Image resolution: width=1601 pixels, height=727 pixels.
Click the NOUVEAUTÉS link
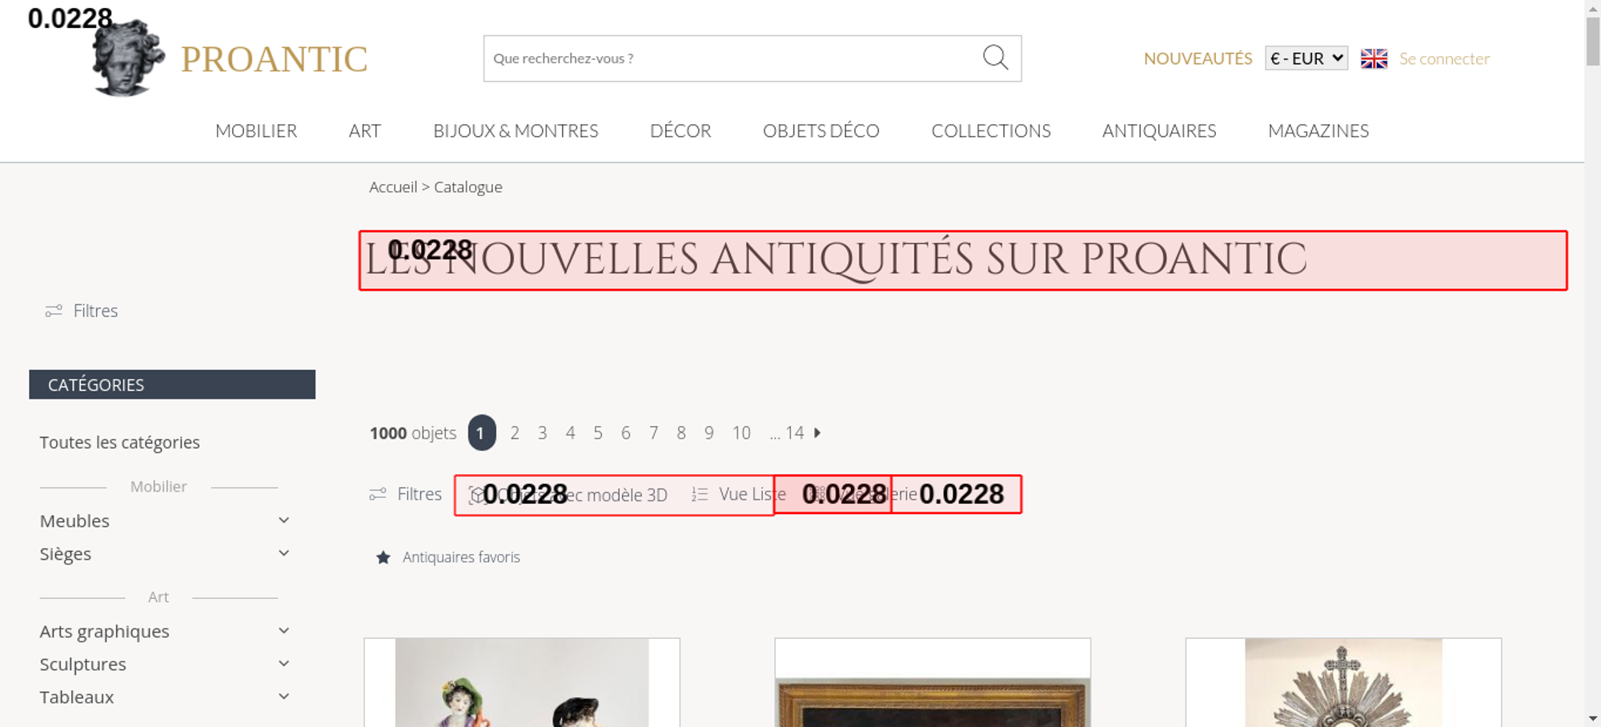pyautogui.click(x=1198, y=58)
